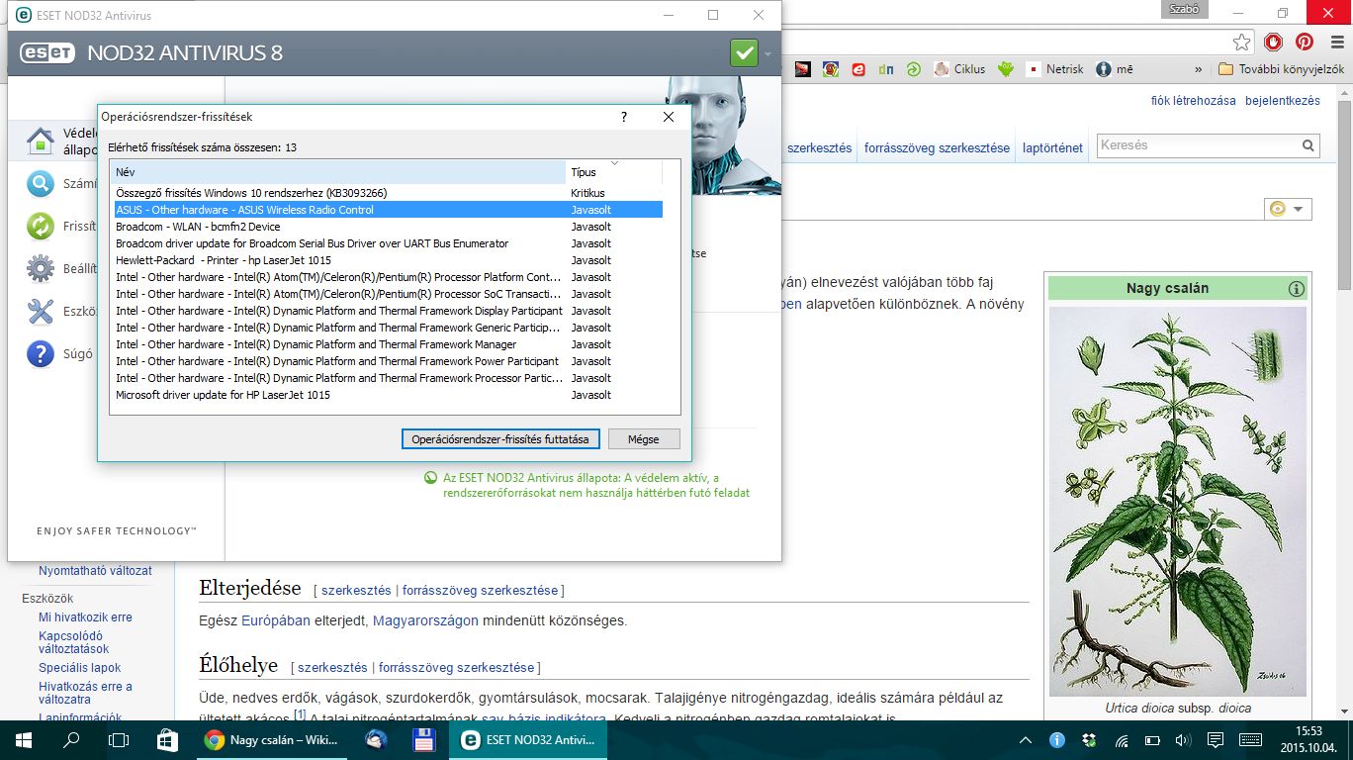Open 'További könyvjelzők' bookmarks folder
The height and width of the screenshot is (760, 1353).
pyautogui.click(x=1281, y=69)
